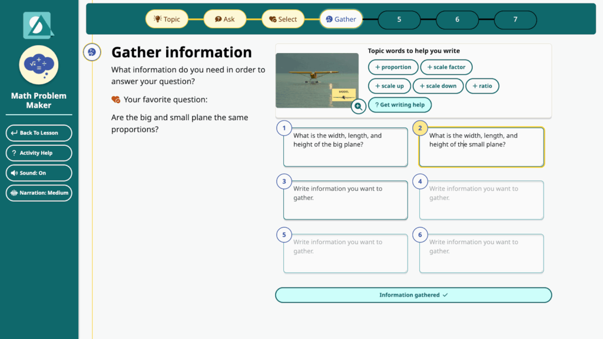The width and height of the screenshot is (603, 339).
Task: Click the heart icon by Your favorite question
Action: pyautogui.click(x=116, y=100)
